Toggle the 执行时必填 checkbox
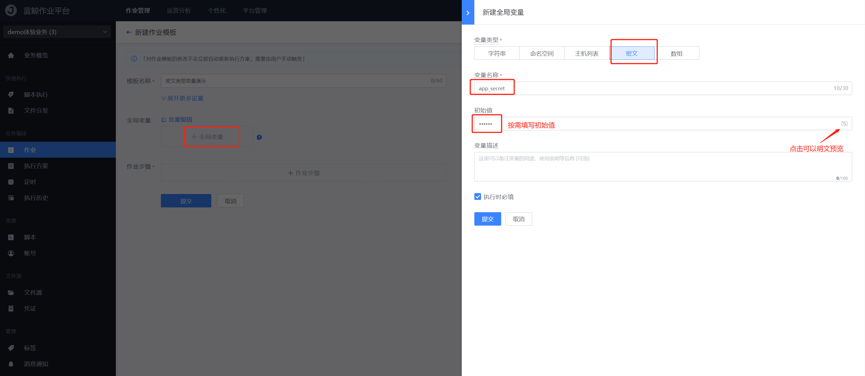The image size is (865, 376). [x=477, y=197]
